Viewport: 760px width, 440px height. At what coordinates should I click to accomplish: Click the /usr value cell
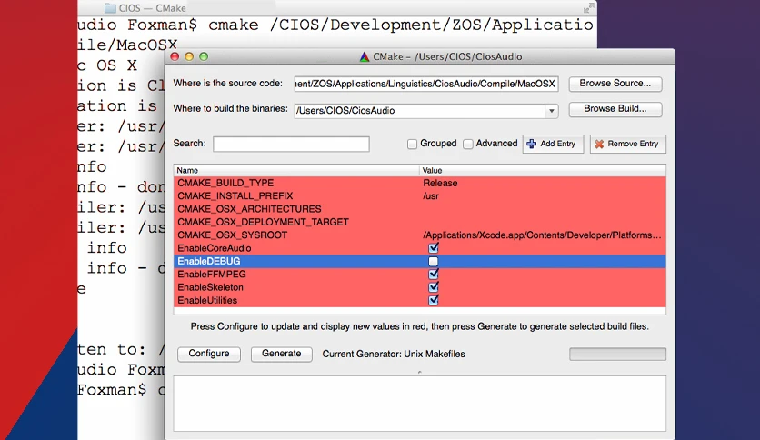(x=431, y=196)
